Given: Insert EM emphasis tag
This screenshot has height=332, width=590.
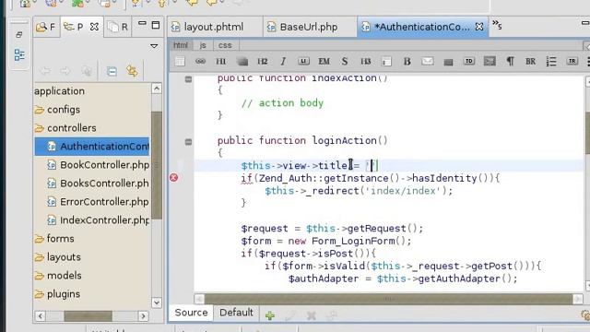Looking at the screenshot, I should [324, 61].
